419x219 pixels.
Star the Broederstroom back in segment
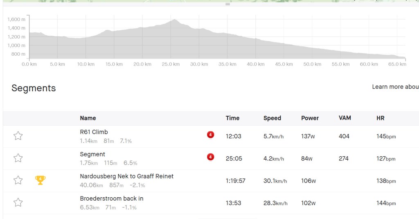tap(18, 202)
